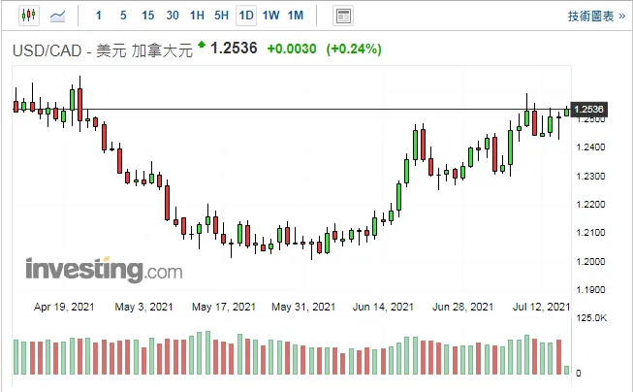Viewport: 633px width, 392px height.
Task: Click the Apr 19, 2021 date label
Action: click(x=64, y=308)
